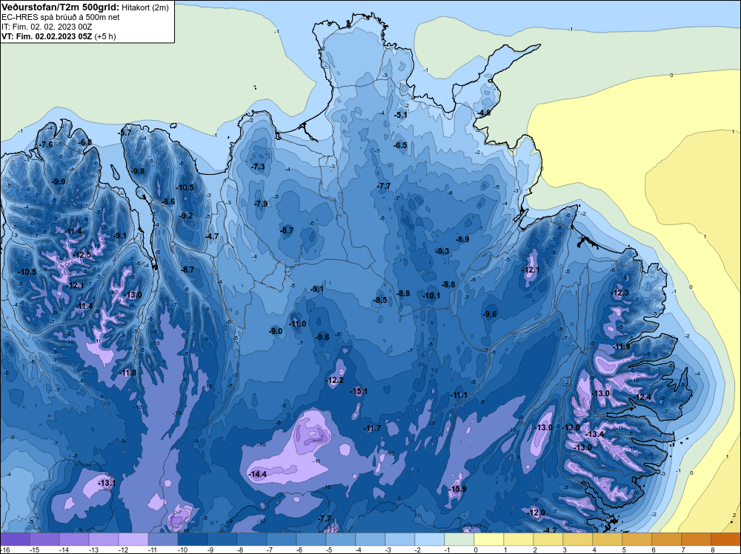741x554 pixels.
Task: Pick the -9.0 temperature reading
Action: coord(276,332)
